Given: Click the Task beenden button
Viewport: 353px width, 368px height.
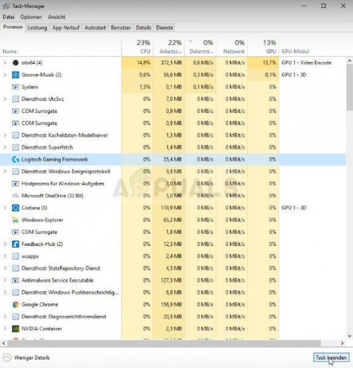Looking at the screenshot, I should pos(331,358).
